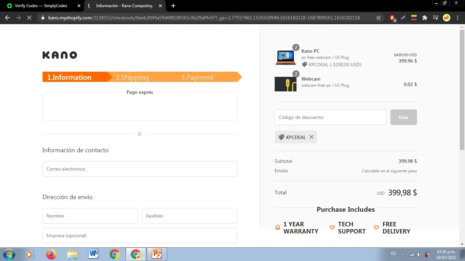Click the Webcam 0,02 $ price
The width and height of the screenshot is (465, 261).
(410, 84)
